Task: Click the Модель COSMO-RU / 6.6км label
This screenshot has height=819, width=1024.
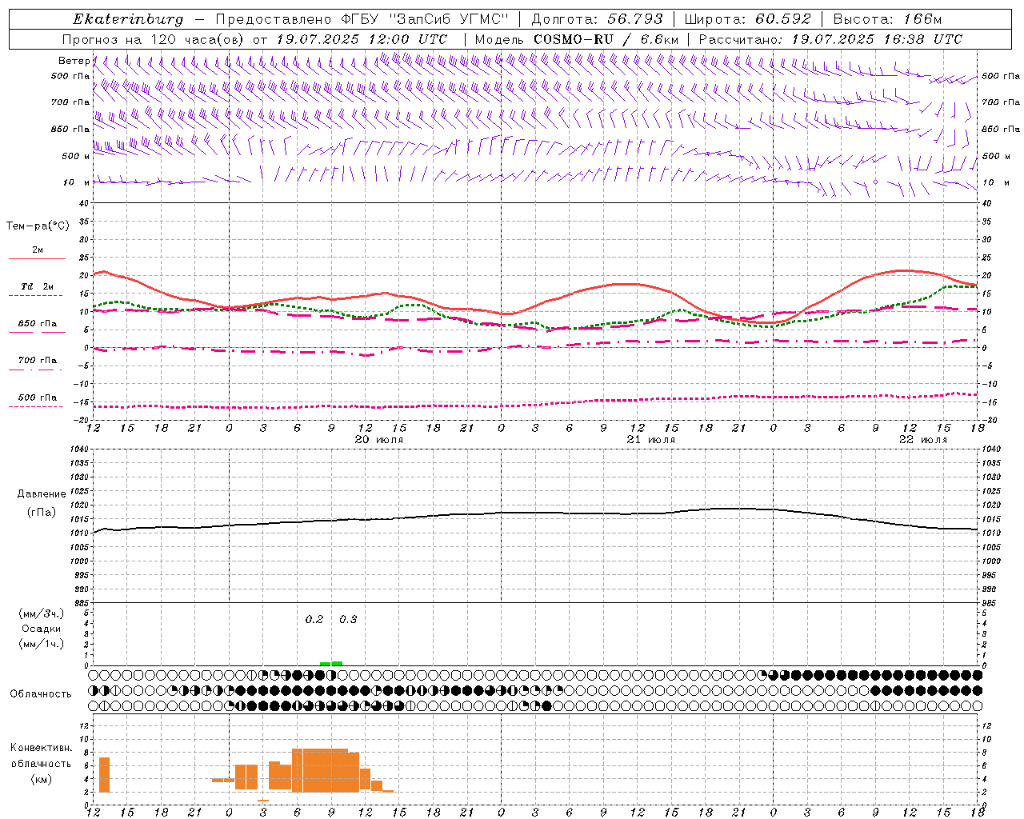Action: pos(576,39)
